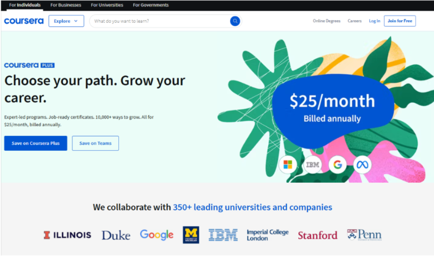
Task: Click the Google G logo circle
Action: pos(337,165)
